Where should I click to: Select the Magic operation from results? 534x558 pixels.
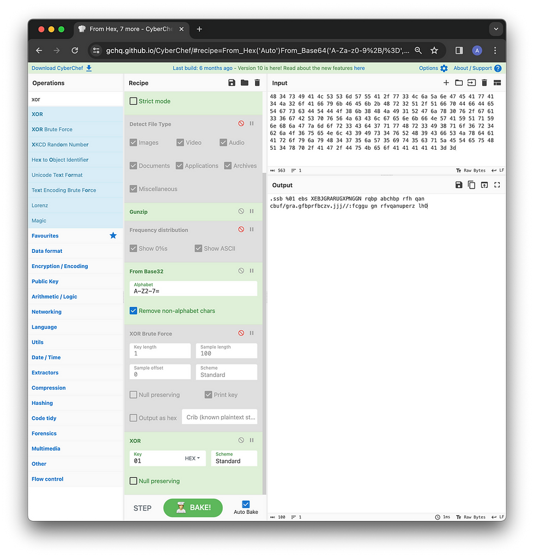(x=76, y=221)
